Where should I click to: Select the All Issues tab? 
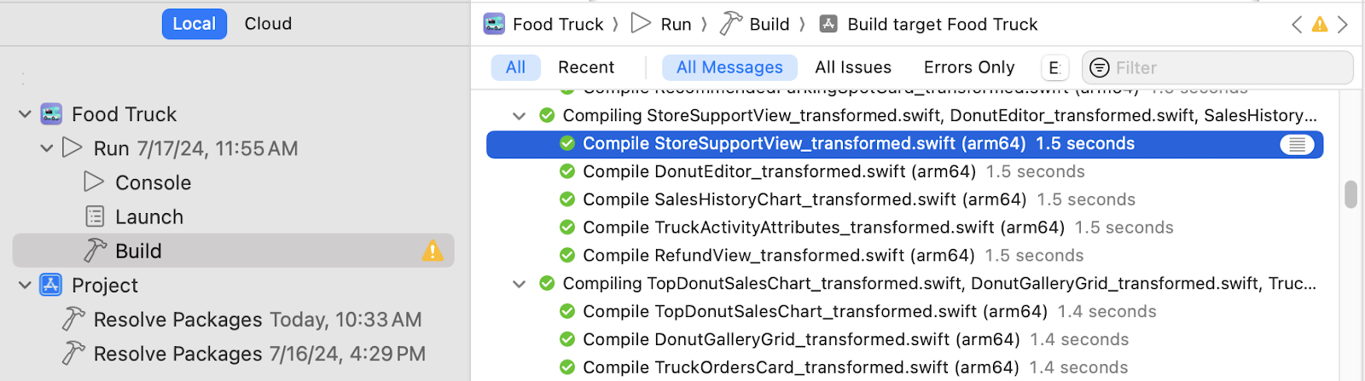[x=853, y=67]
